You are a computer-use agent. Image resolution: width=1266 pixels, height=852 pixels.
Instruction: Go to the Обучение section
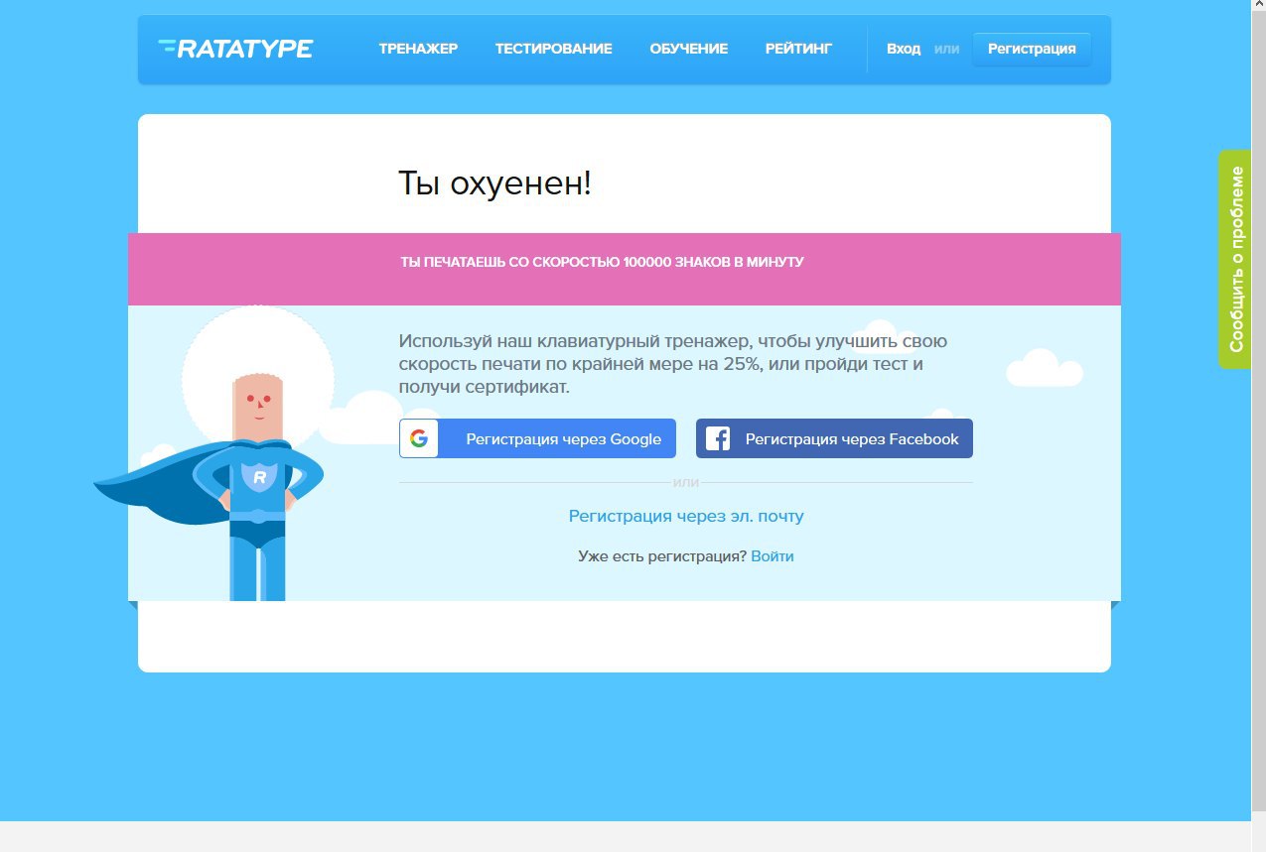pyautogui.click(x=688, y=49)
